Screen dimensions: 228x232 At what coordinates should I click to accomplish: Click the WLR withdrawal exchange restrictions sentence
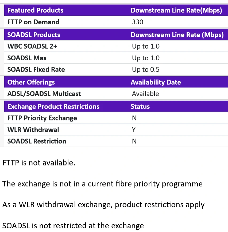click(x=103, y=205)
